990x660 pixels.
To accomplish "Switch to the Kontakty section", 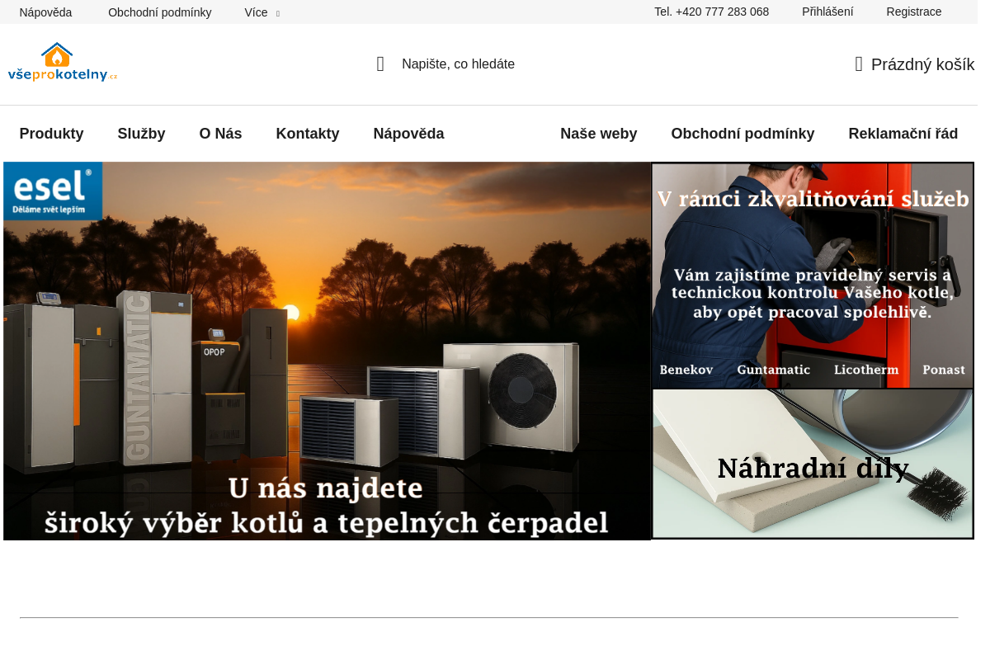I will [307, 133].
